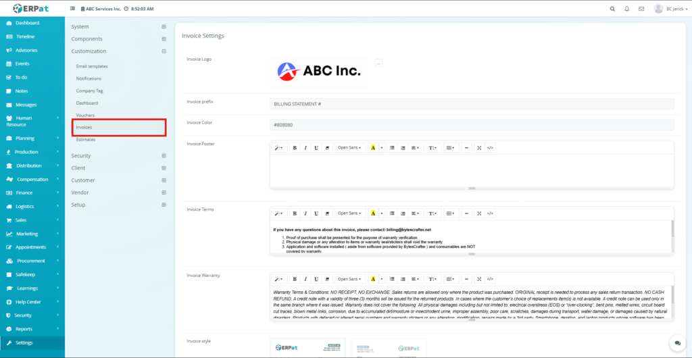Open the mail envelope icon in header
The height and width of the screenshot is (358, 692).
pos(641,9)
